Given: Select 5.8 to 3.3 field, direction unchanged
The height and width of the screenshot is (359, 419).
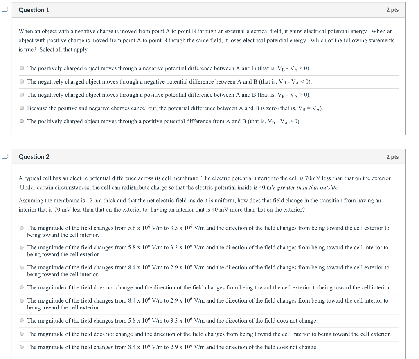Looking at the screenshot, I should [x=22, y=321].
